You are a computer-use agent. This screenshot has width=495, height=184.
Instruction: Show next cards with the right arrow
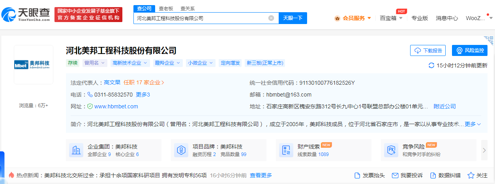(484, 150)
